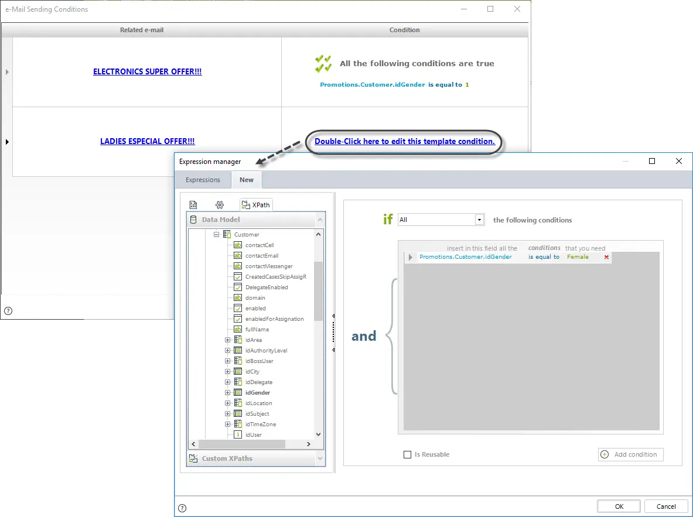Open the data model view icon
693x517 pixels.
coord(193,204)
